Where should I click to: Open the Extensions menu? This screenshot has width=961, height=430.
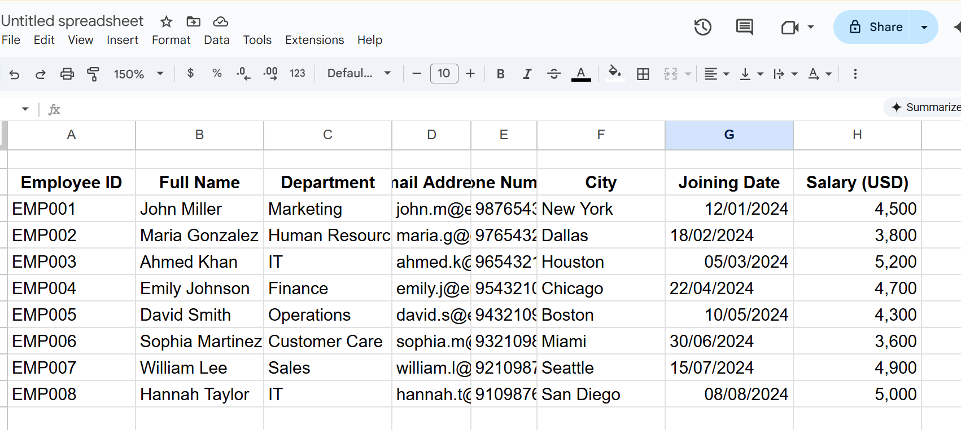[x=314, y=40]
